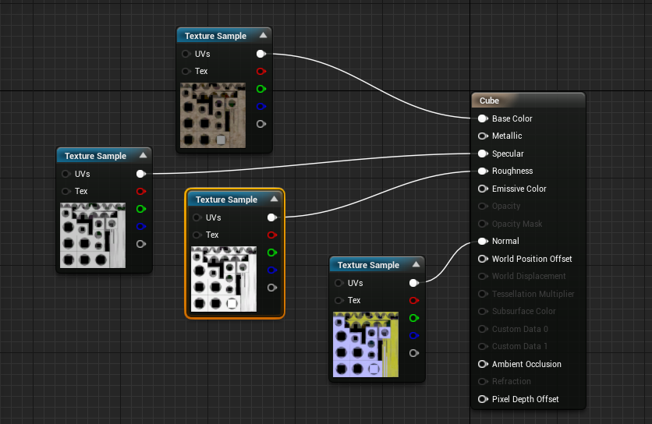The height and width of the screenshot is (424, 652).
Task: Click the World Position Offset input pin
Action: [482, 259]
